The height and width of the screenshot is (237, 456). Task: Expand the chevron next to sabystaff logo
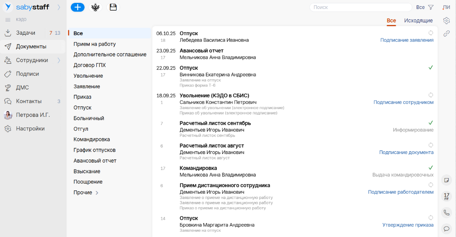coord(58,7)
